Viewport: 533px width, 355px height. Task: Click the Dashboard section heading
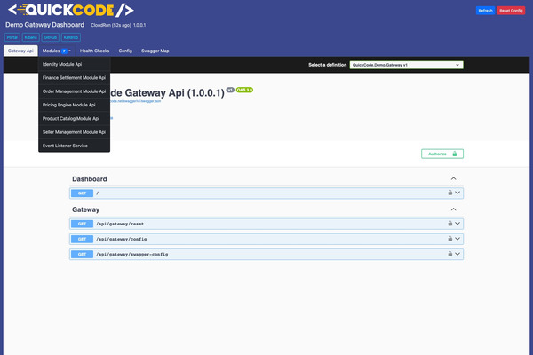click(90, 179)
